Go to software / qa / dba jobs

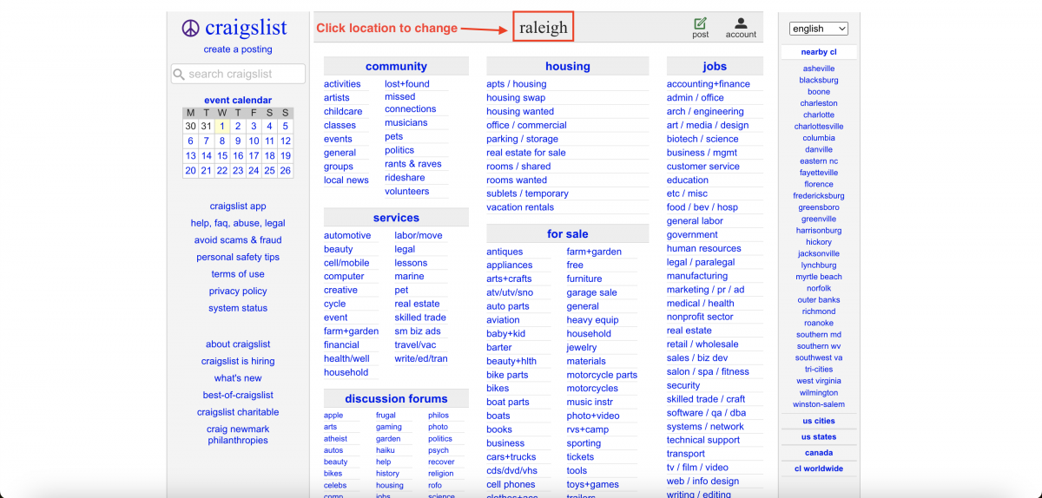[706, 413]
